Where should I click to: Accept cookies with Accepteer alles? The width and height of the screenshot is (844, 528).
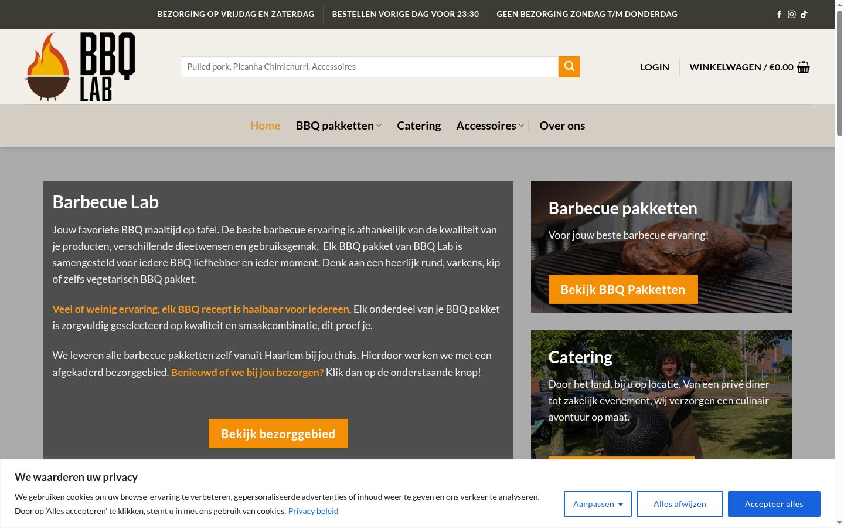[774, 504]
